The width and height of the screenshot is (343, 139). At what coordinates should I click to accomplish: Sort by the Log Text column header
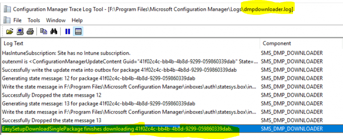(130, 43)
